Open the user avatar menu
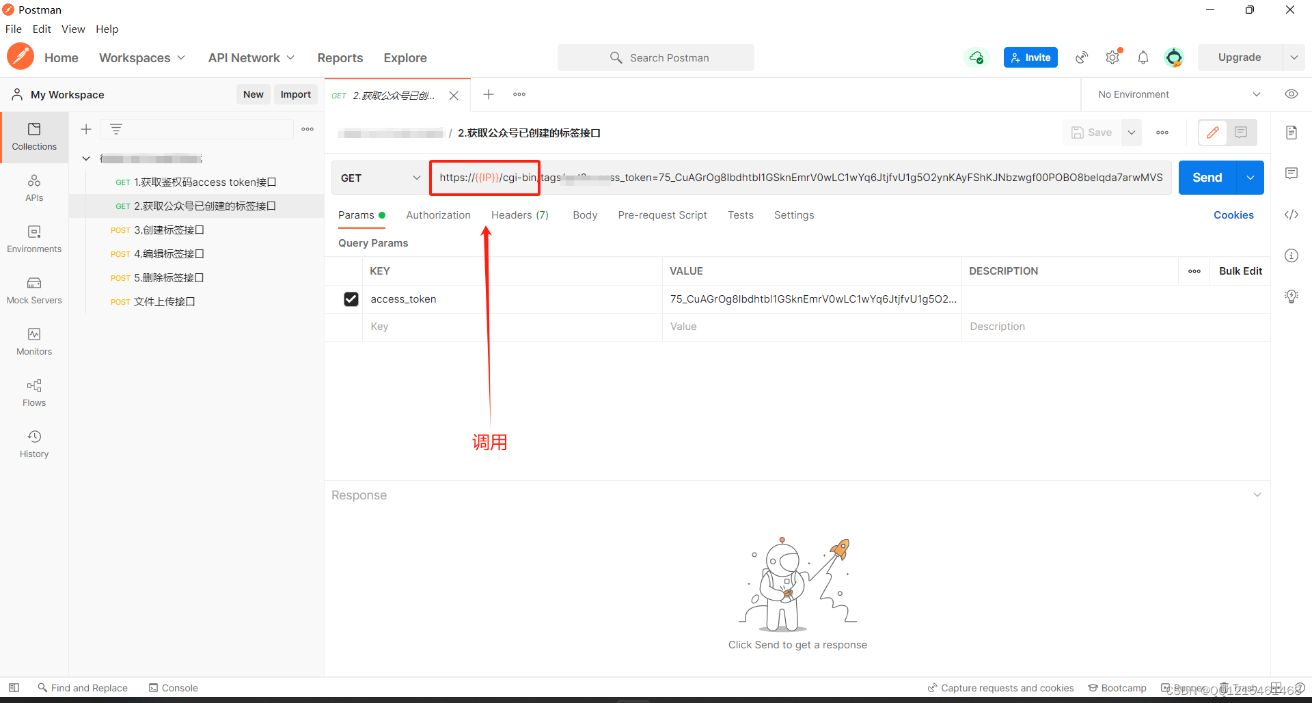 (x=1174, y=57)
